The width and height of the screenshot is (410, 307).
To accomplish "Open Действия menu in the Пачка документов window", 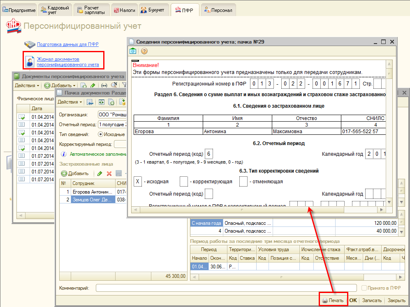I will pos(69,102).
